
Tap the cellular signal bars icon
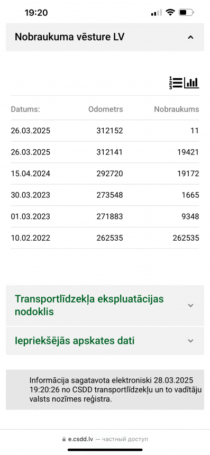tap(157, 13)
